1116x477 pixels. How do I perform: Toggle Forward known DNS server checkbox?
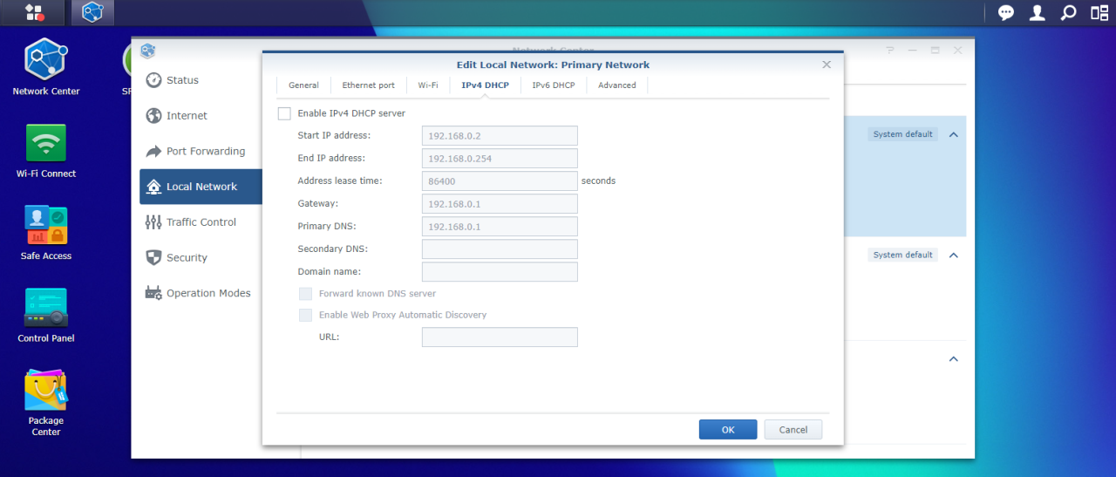(x=305, y=294)
